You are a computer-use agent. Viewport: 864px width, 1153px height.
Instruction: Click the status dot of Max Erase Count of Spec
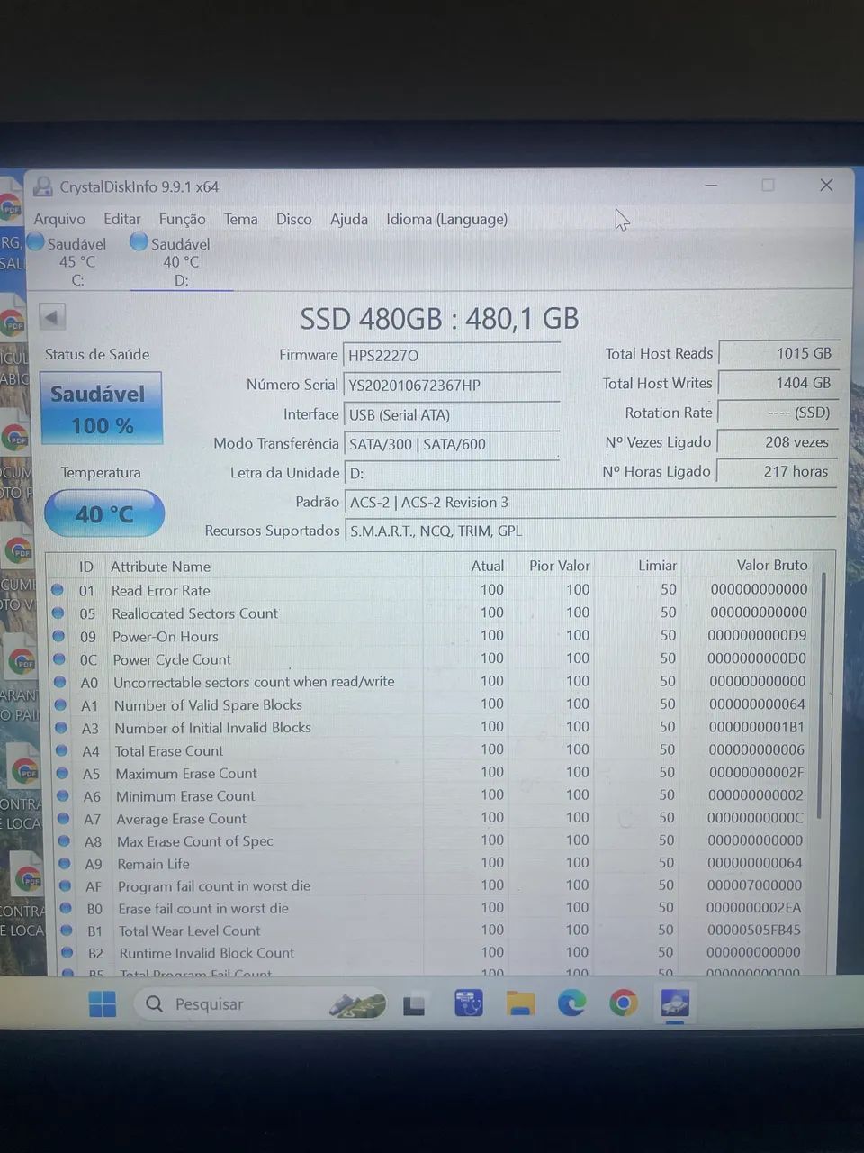[65, 841]
